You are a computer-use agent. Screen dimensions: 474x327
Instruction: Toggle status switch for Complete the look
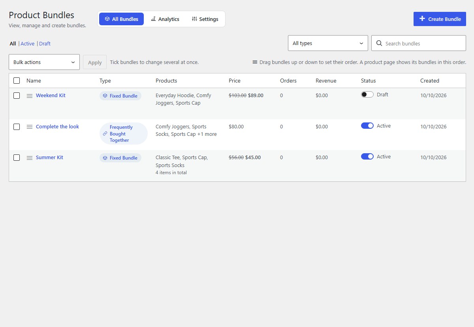click(x=367, y=126)
